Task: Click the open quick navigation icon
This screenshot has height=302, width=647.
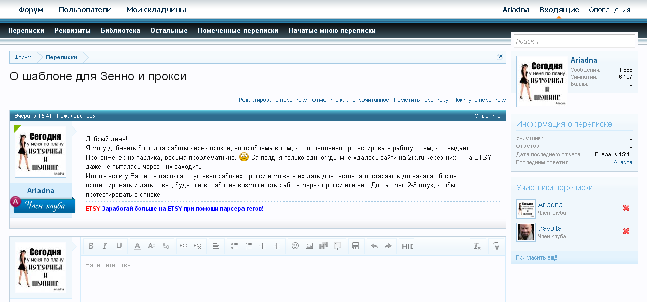Action: (500, 57)
